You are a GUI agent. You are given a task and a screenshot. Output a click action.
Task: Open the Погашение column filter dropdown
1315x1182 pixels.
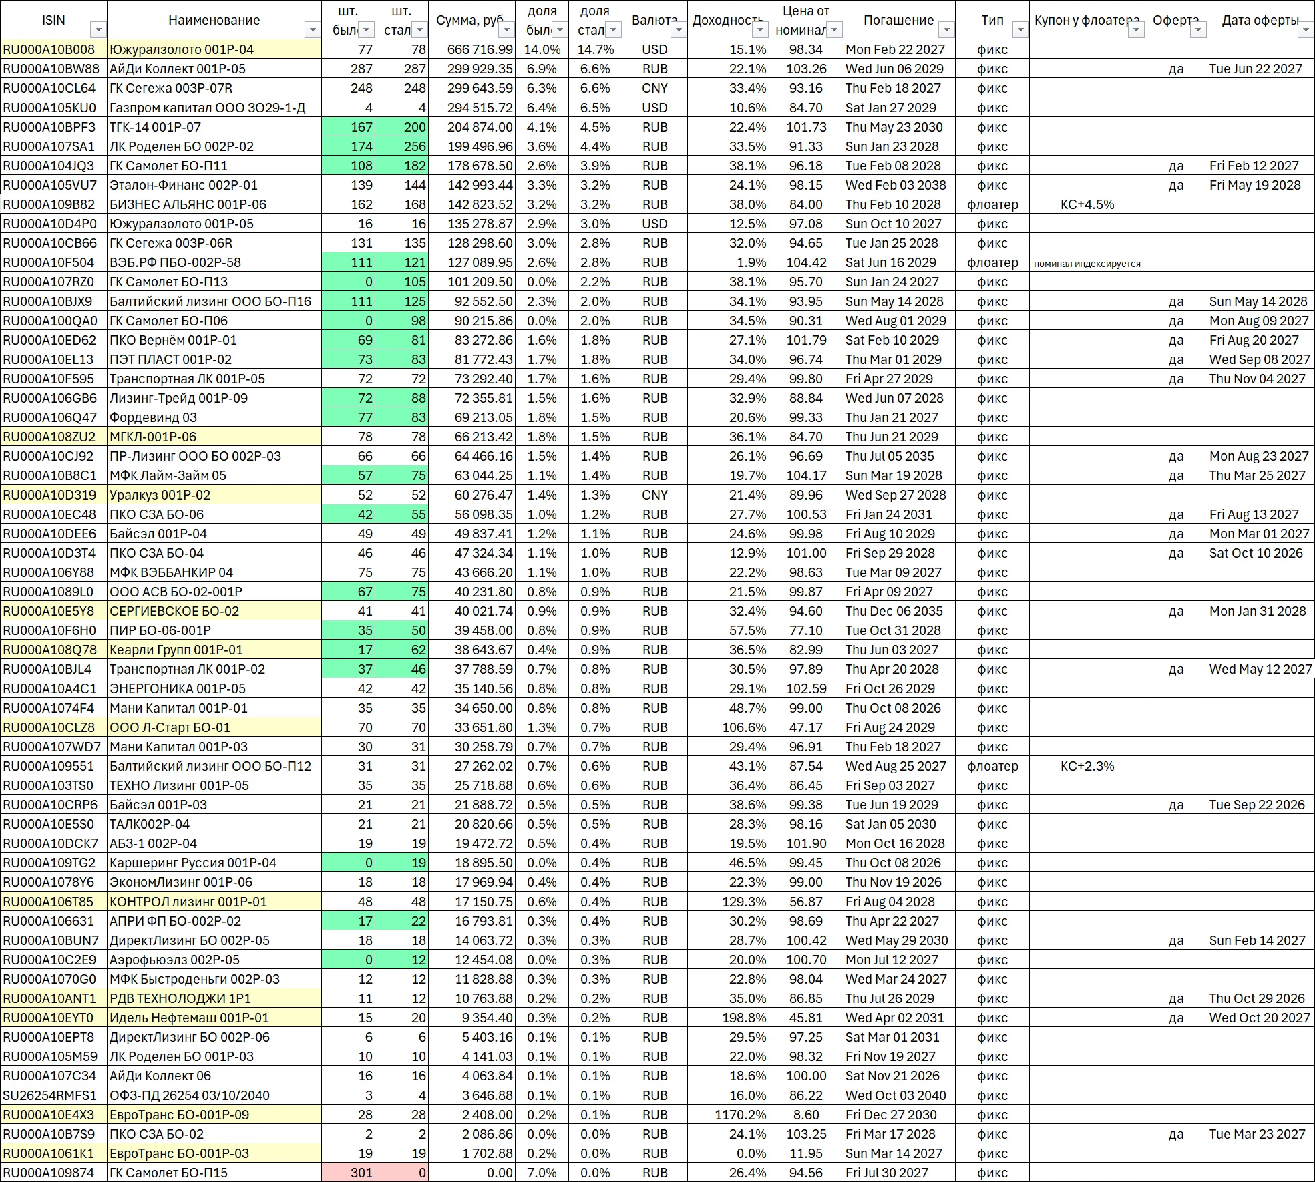(x=946, y=30)
